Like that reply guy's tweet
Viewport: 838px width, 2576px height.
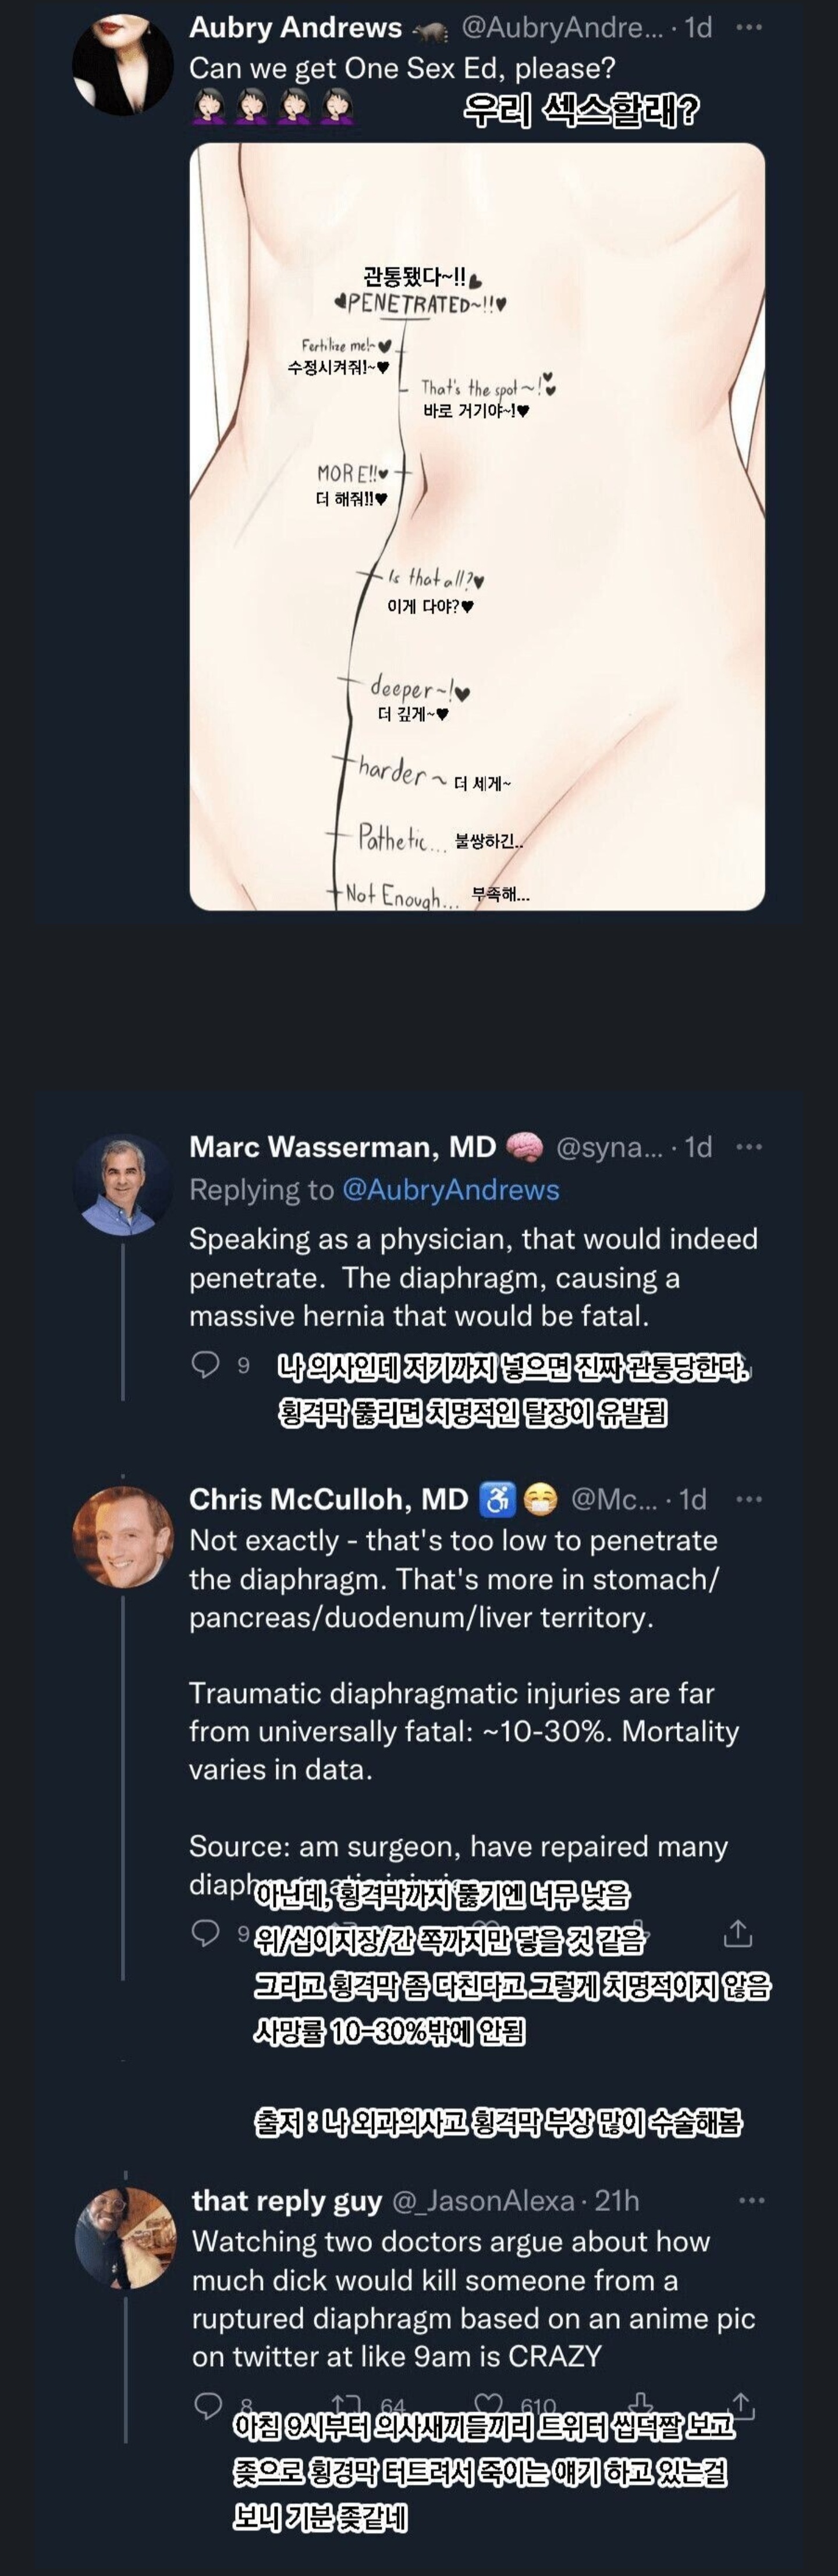point(488,2404)
